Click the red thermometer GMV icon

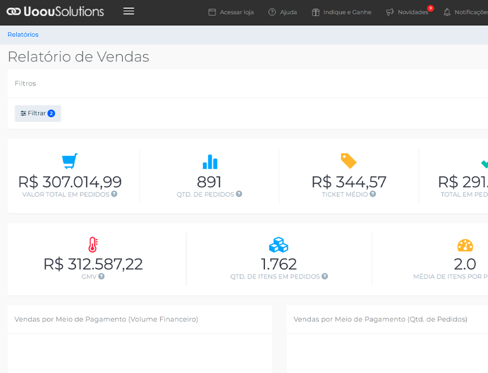(93, 245)
